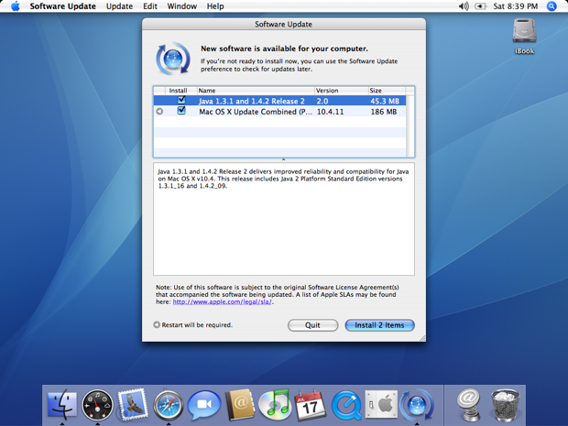Open Mail stamp icon in Dock
The width and height of the screenshot is (568, 426).
tap(133, 404)
